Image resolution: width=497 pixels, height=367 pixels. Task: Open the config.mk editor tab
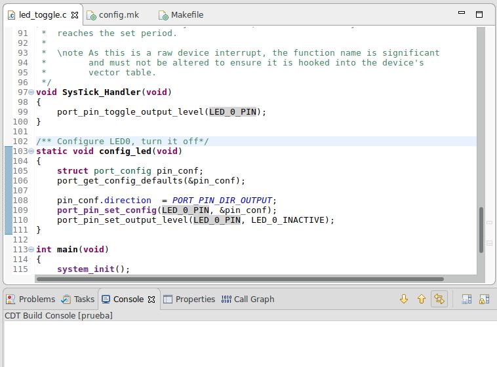pos(113,15)
